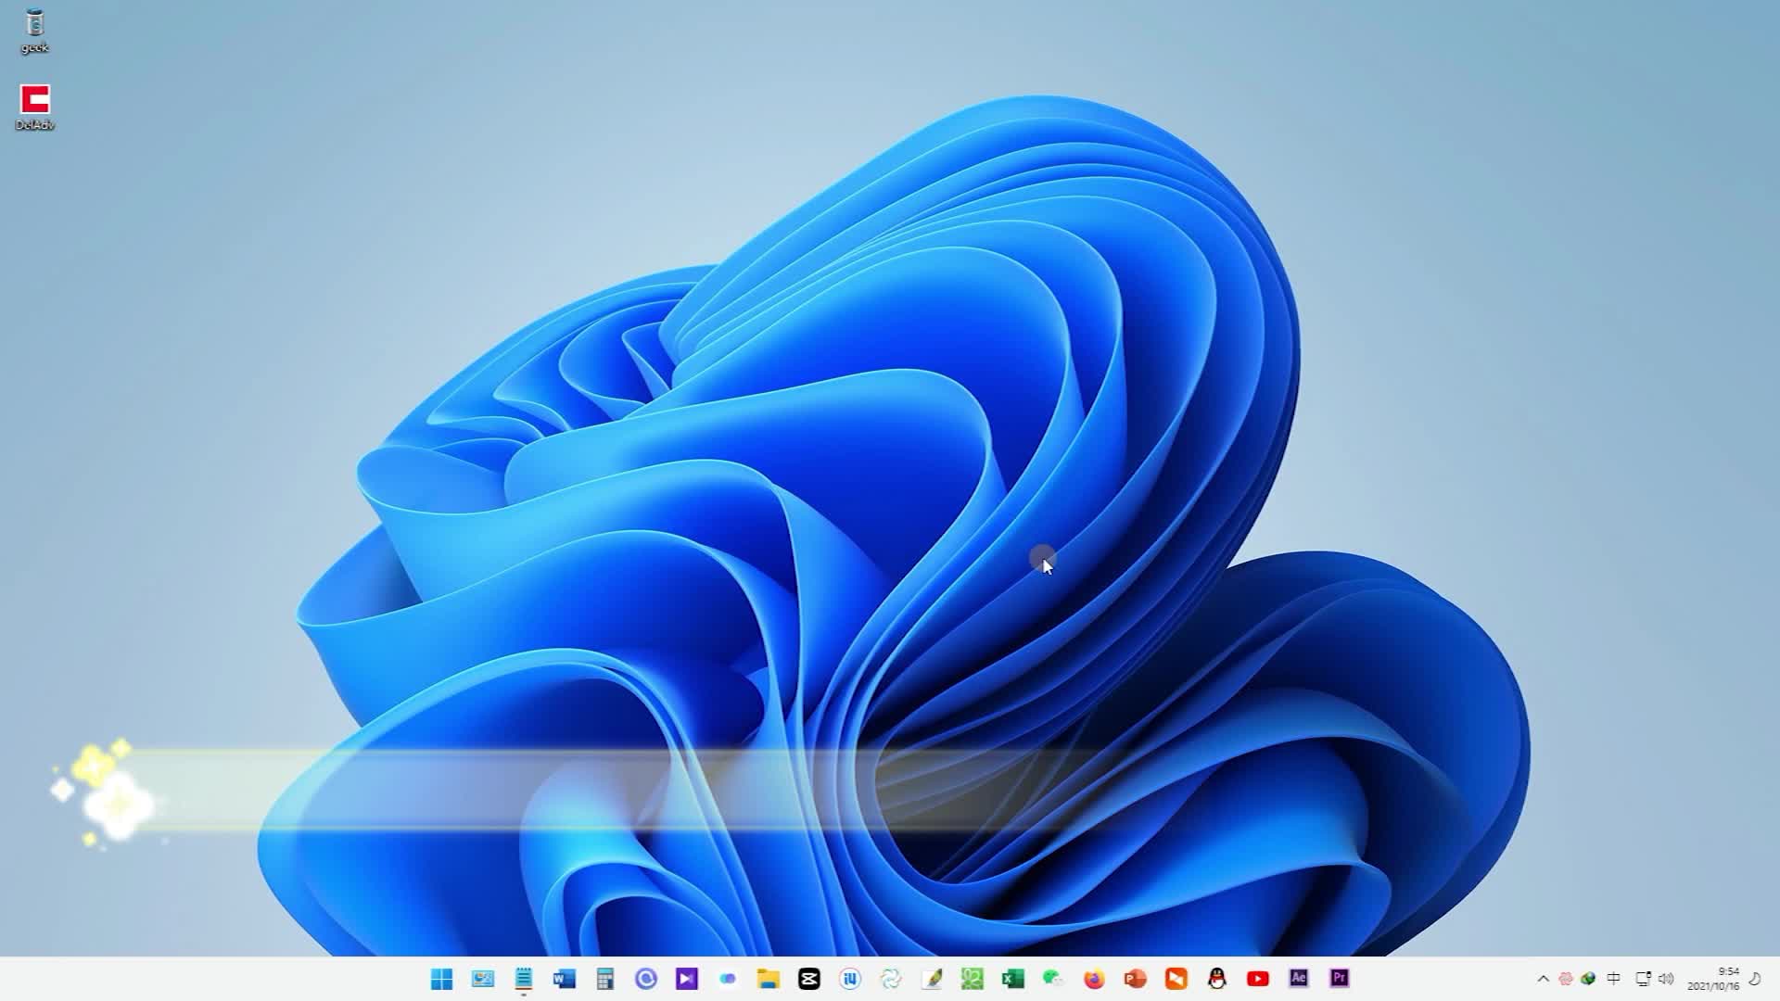Open Excel from the taskbar
The height and width of the screenshot is (1001, 1780).
(x=1012, y=979)
